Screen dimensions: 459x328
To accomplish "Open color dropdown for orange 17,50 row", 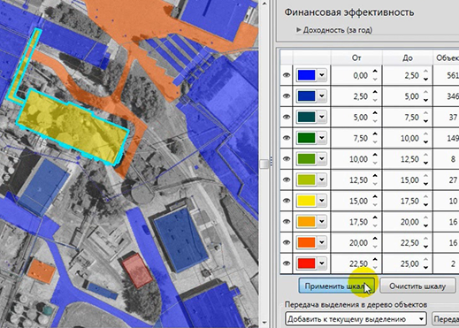I will (x=322, y=222).
